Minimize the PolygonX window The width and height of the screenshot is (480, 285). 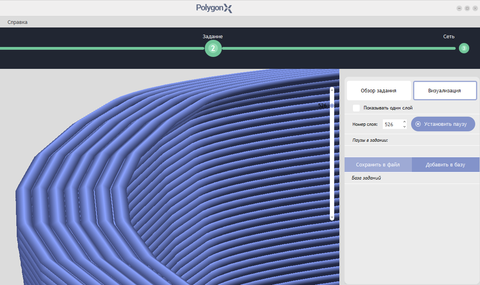[459, 8]
